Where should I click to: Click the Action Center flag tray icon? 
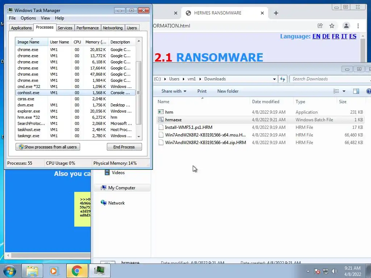(x=317, y=271)
